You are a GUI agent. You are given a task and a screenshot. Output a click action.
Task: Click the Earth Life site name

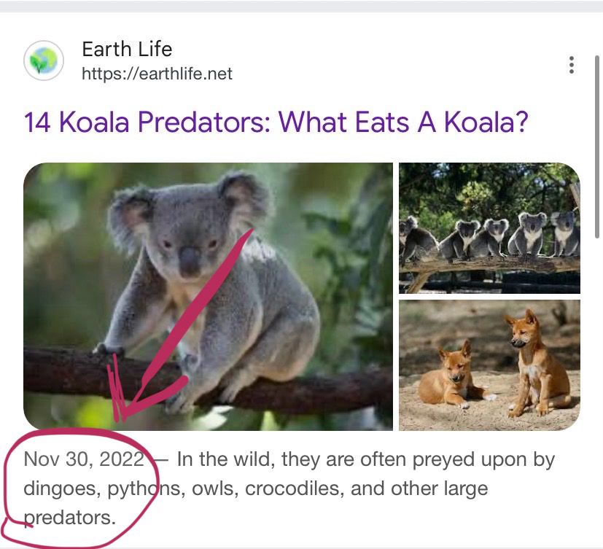(x=127, y=50)
